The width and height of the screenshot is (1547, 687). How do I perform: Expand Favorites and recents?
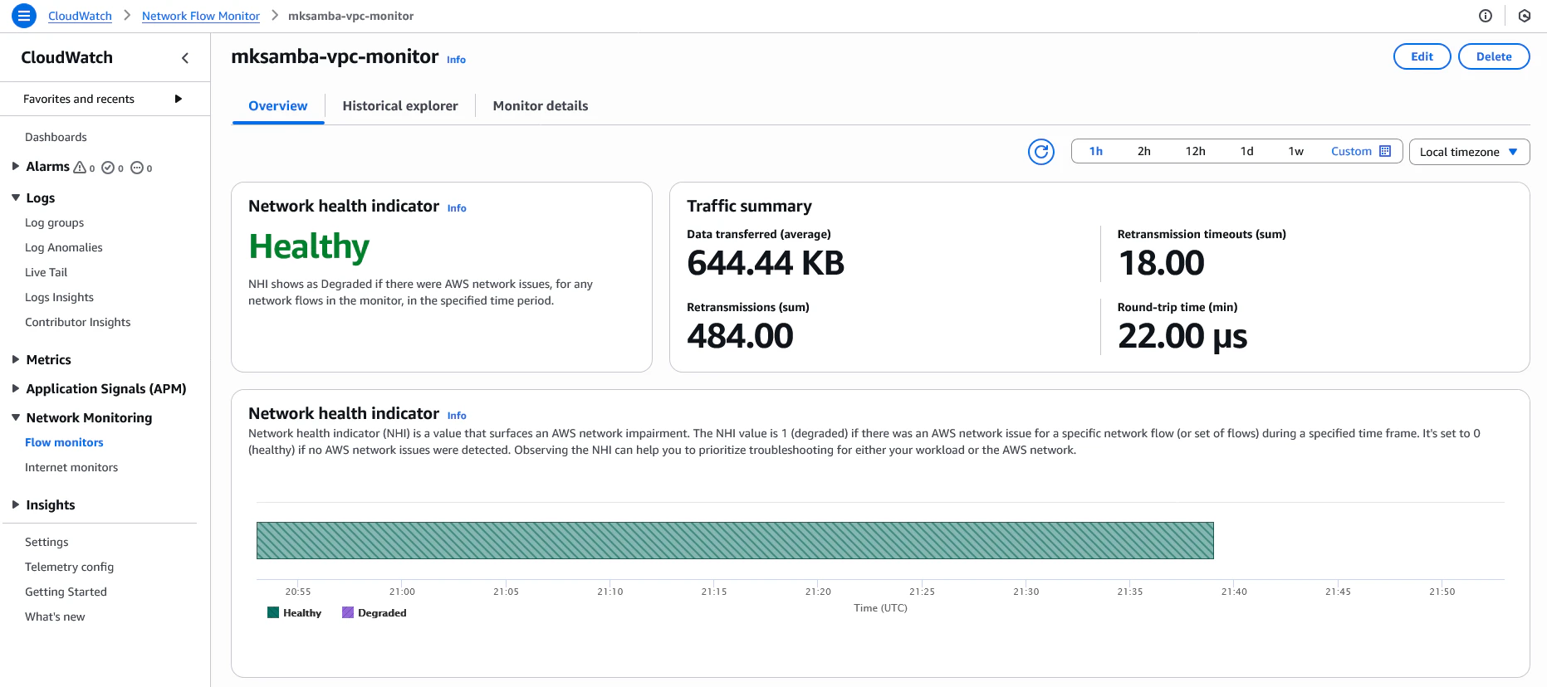(x=178, y=99)
